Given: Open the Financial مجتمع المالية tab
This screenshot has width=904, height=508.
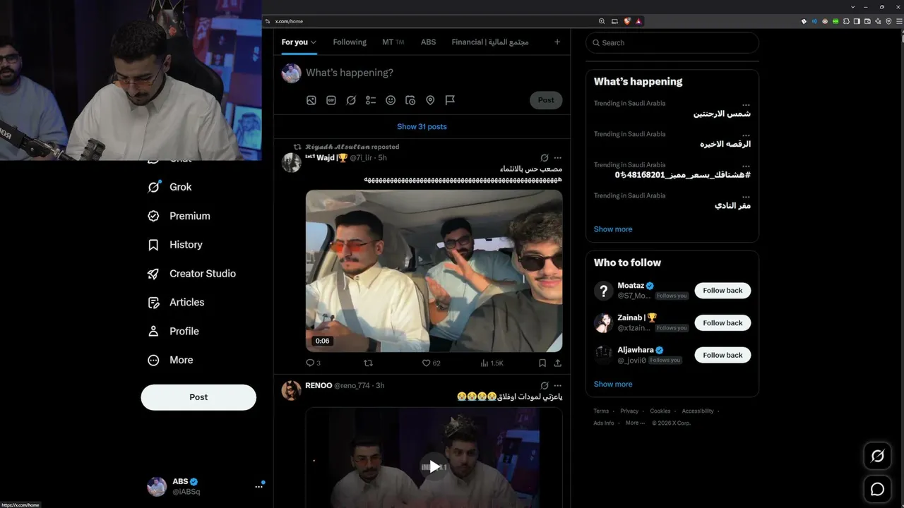Looking at the screenshot, I should 490,42.
